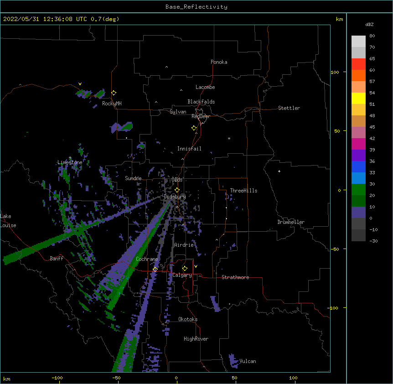Click the ThreeHills label
This screenshot has height=384, width=393.
[x=243, y=191]
